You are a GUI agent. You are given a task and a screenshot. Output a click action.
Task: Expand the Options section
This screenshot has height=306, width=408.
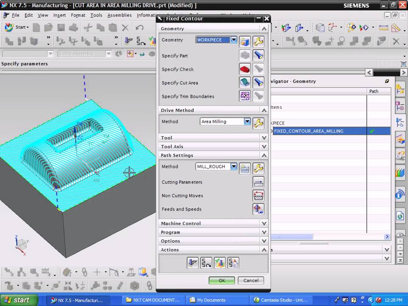pyautogui.click(x=264, y=241)
